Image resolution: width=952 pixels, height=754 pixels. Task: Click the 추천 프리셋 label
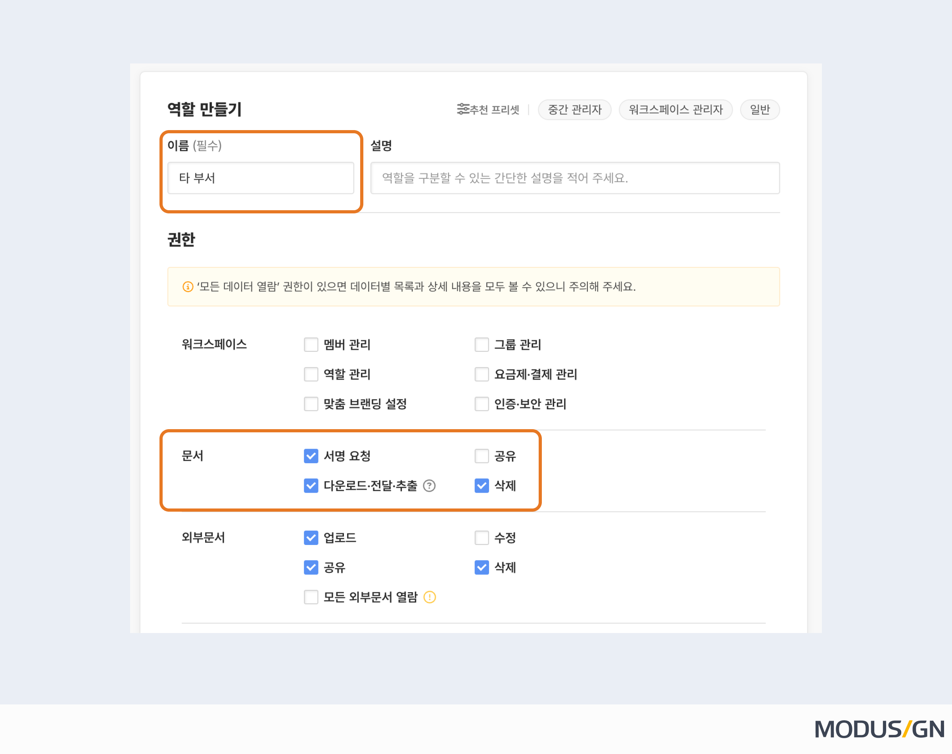[495, 109]
